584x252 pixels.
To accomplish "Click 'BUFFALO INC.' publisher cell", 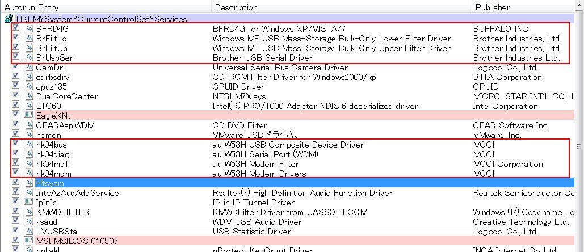I will click(x=502, y=28).
